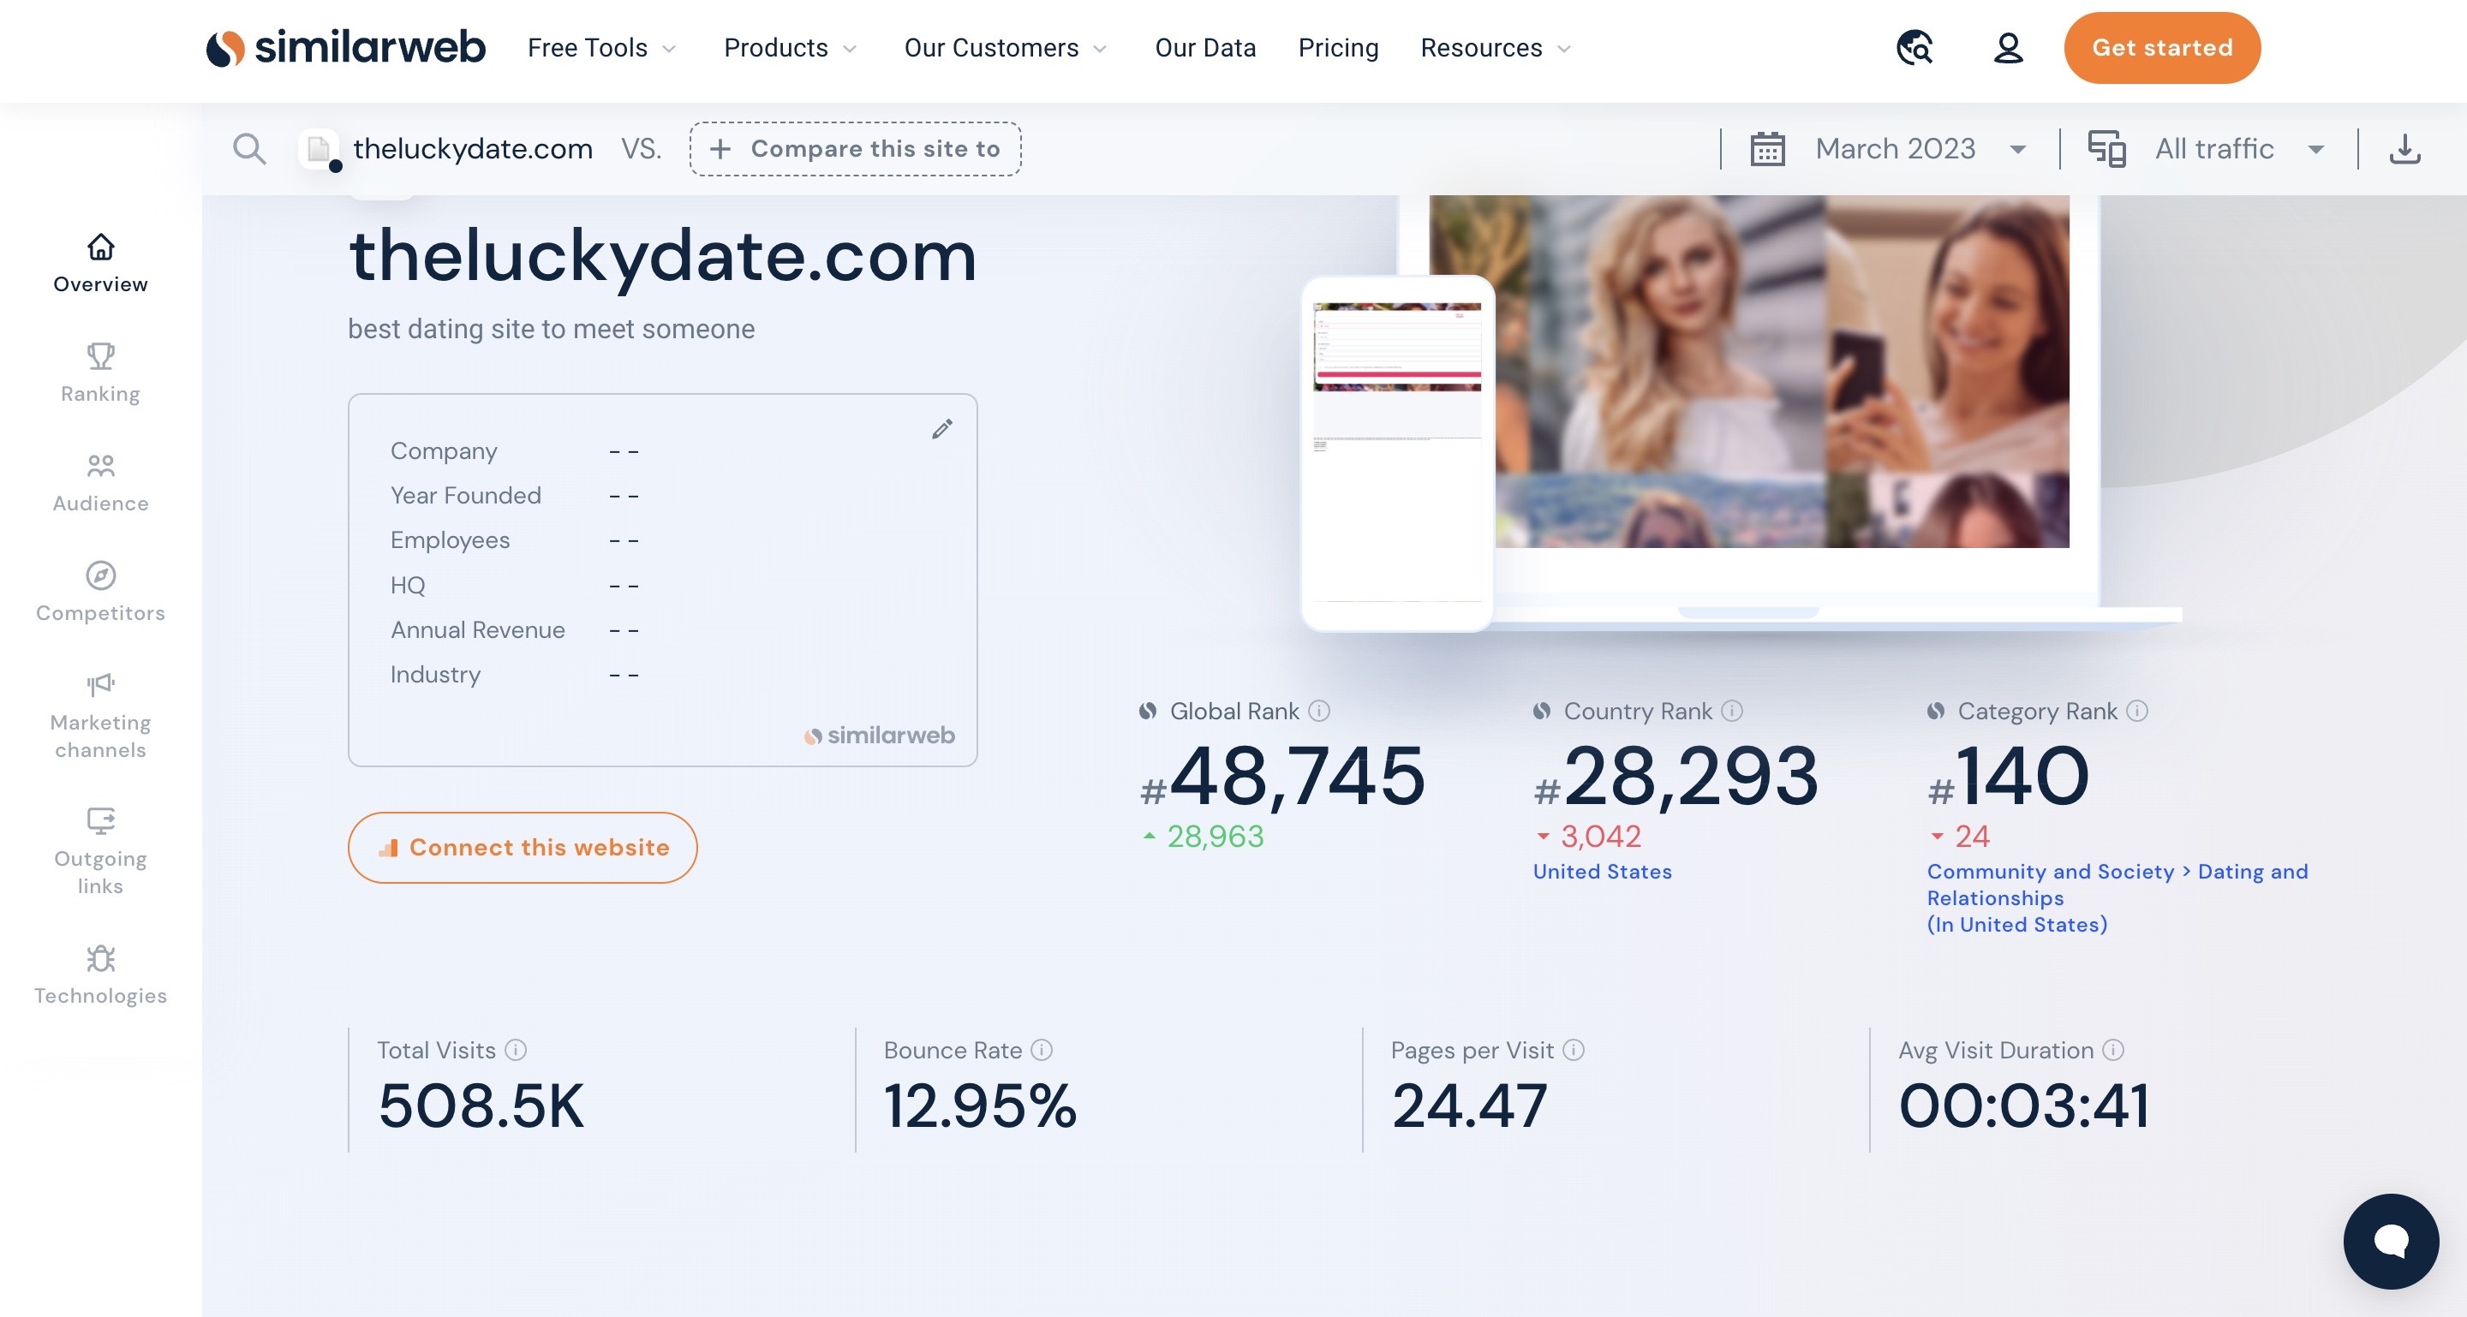Show the Avg Visit Duration info icon
The width and height of the screenshot is (2467, 1317).
tap(2112, 1050)
